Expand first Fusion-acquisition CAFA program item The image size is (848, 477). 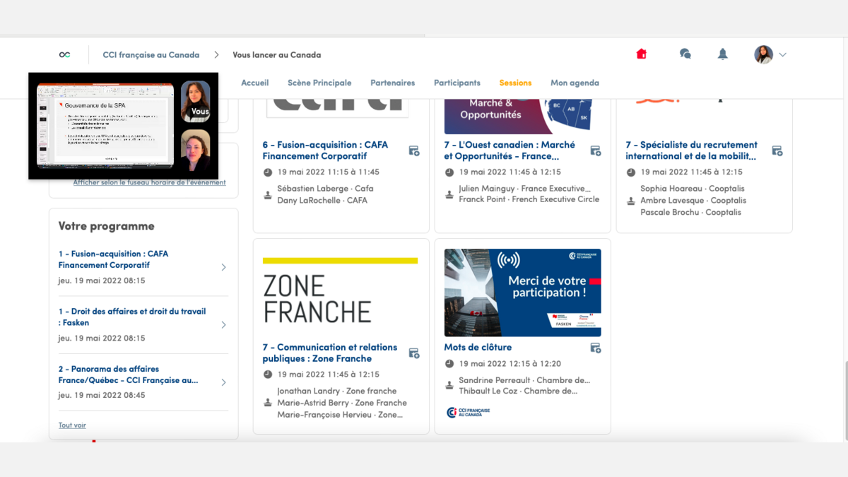pyautogui.click(x=223, y=267)
